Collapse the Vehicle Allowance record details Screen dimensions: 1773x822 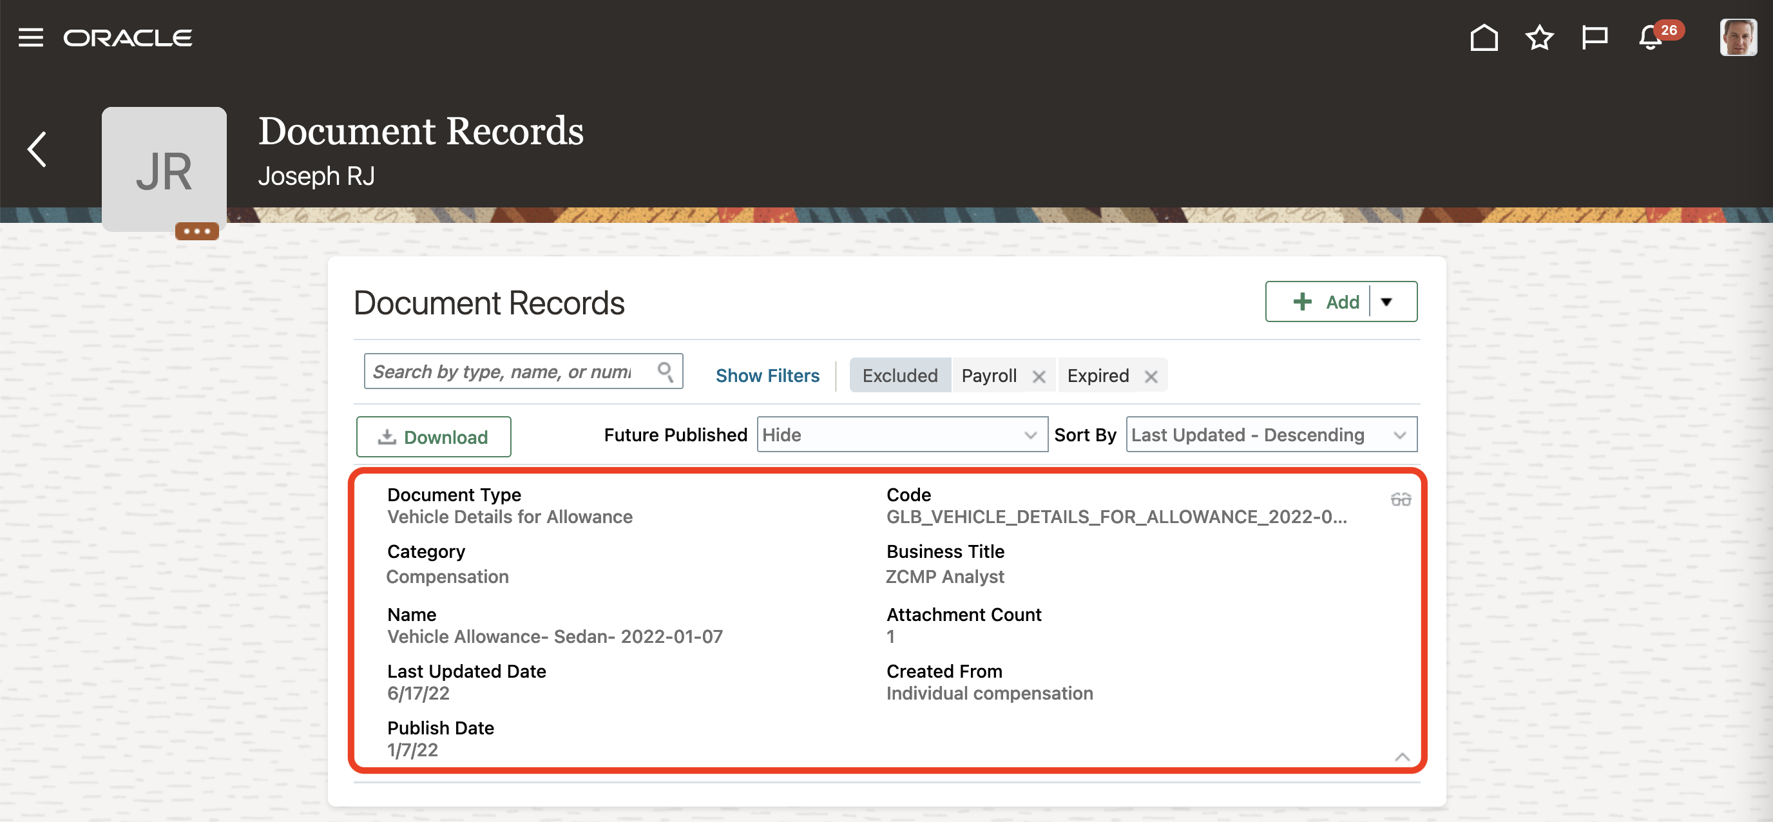[1401, 758]
